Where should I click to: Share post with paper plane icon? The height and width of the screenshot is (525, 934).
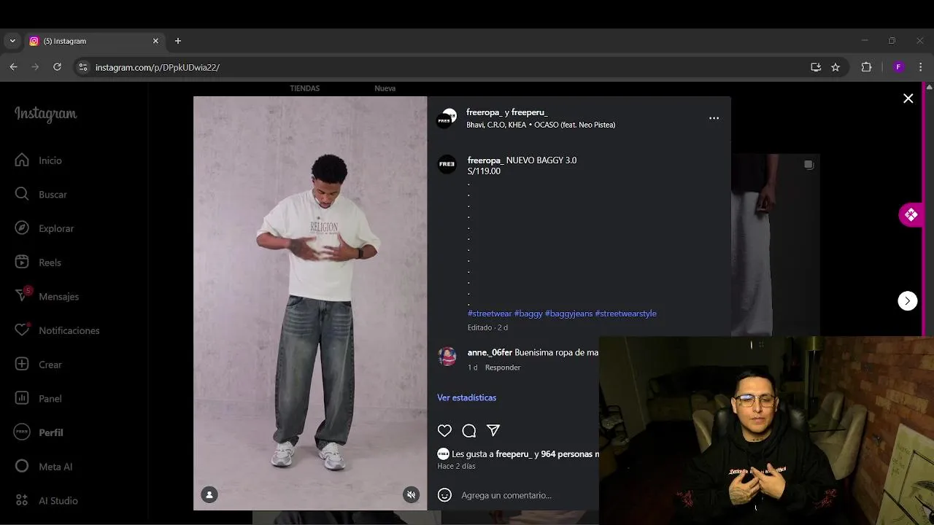(493, 431)
